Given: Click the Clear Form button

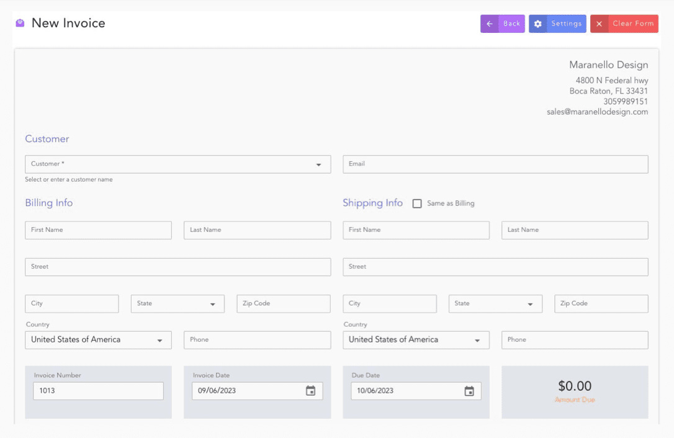Looking at the screenshot, I should click(x=624, y=24).
